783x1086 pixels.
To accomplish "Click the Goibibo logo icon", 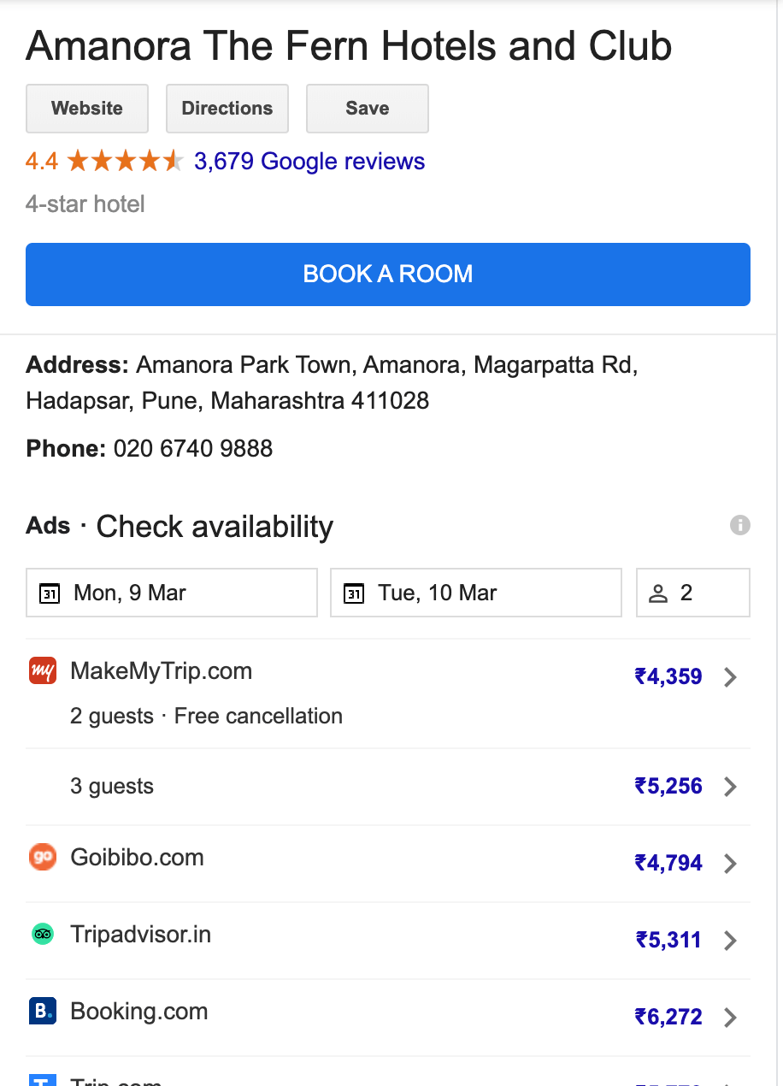I will 43,857.
